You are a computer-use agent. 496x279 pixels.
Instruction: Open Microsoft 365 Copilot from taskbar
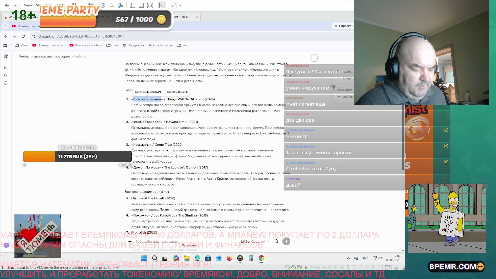(176, 258)
